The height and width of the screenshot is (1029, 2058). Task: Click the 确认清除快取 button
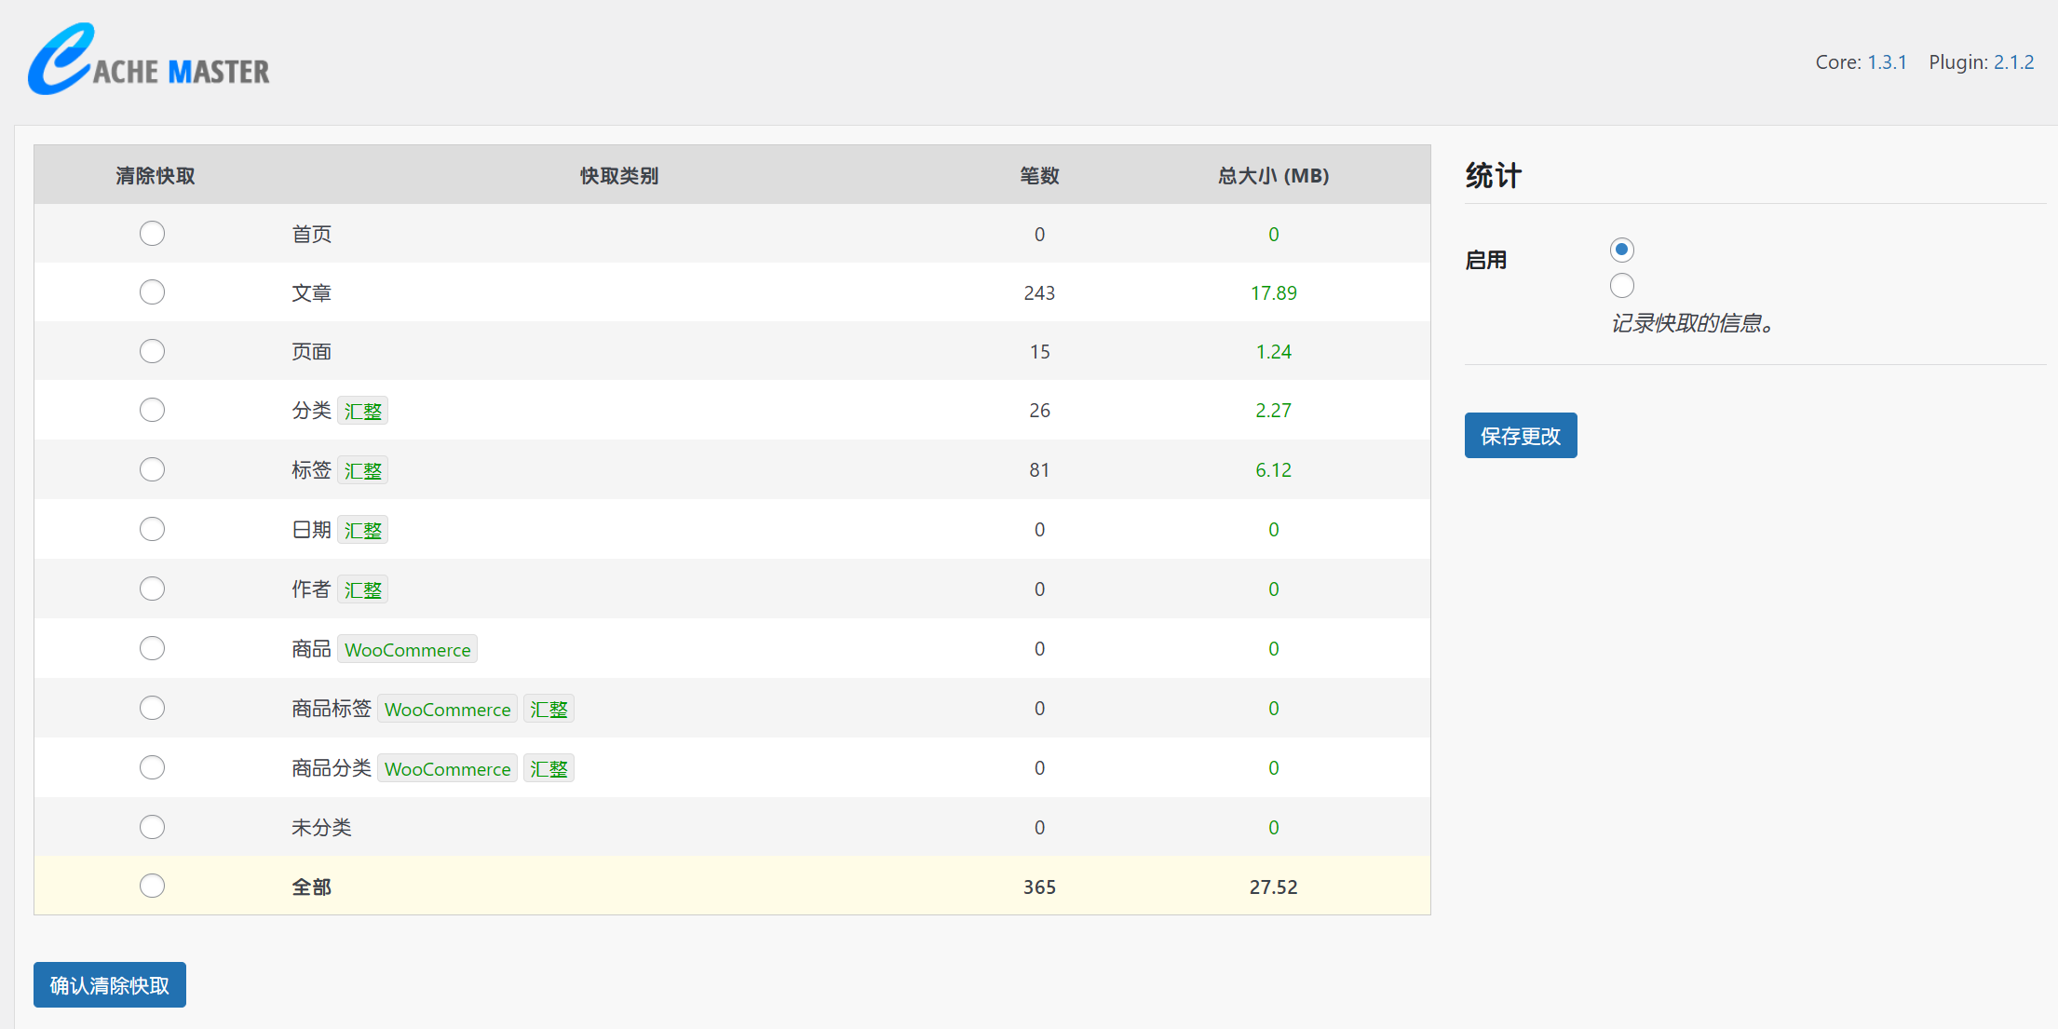coord(110,984)
